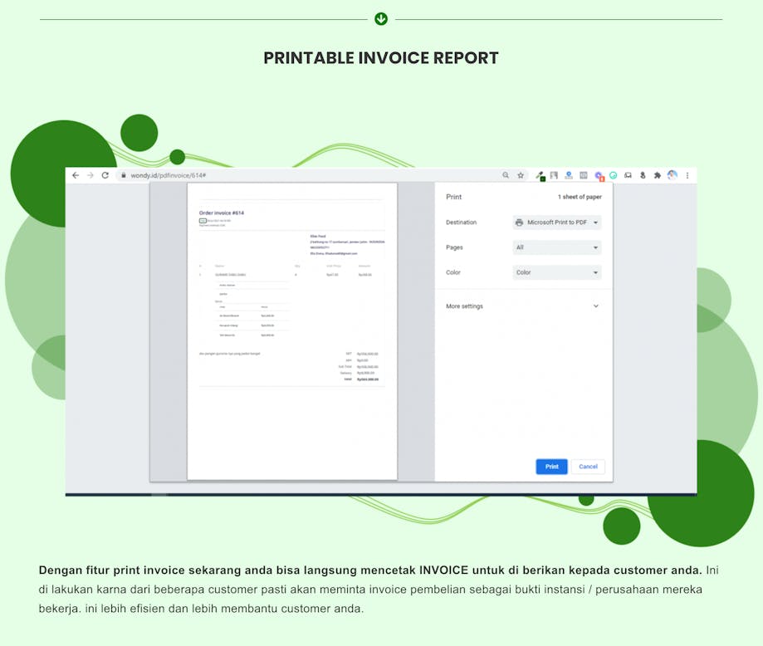
Task: Click the browser forward arrow
Action: click(90, 175)
